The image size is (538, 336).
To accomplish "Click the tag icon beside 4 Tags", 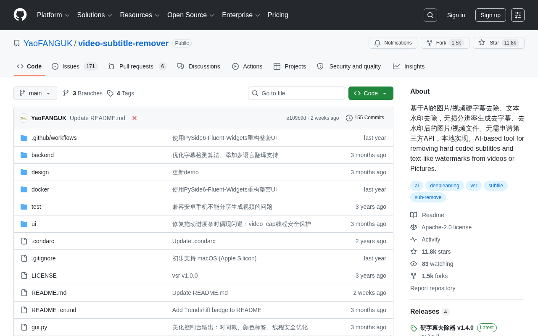I will point(110,93).
